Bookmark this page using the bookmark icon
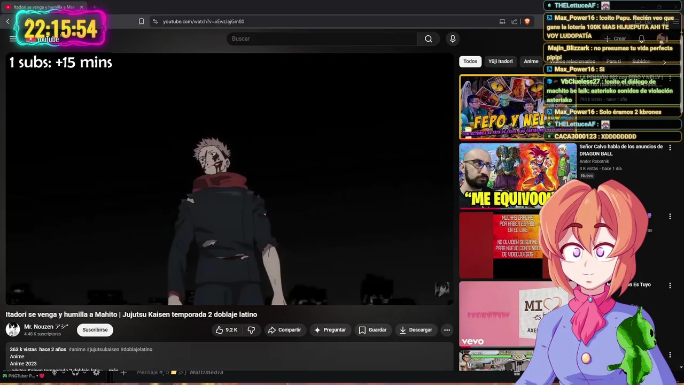 [141, 21]
